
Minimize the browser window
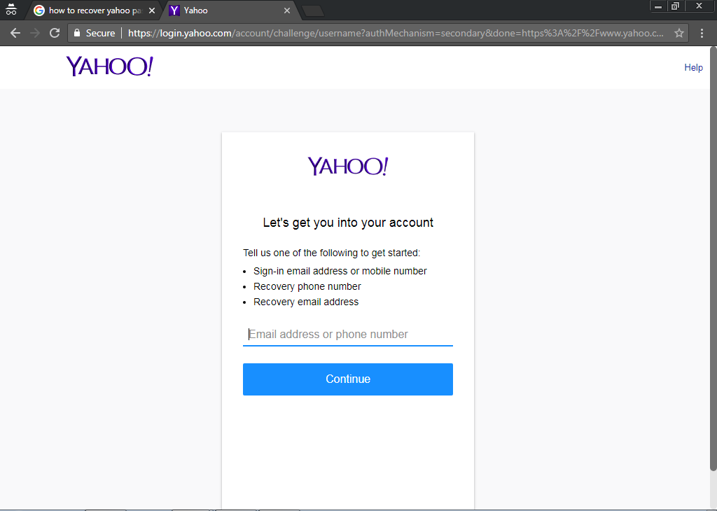point(658,6)
